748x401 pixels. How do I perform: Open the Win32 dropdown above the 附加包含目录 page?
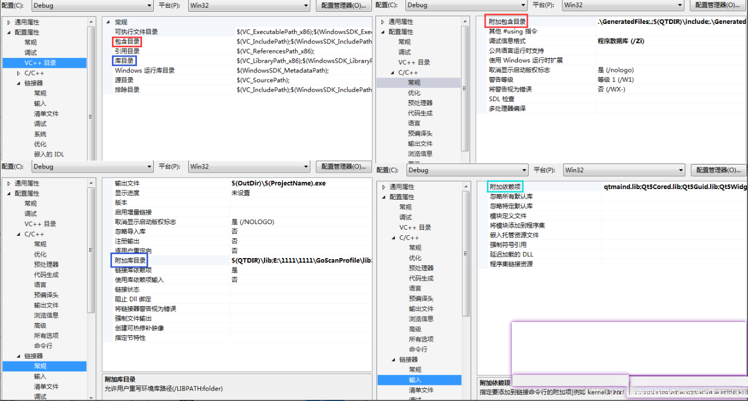click(x=623, y=5)
